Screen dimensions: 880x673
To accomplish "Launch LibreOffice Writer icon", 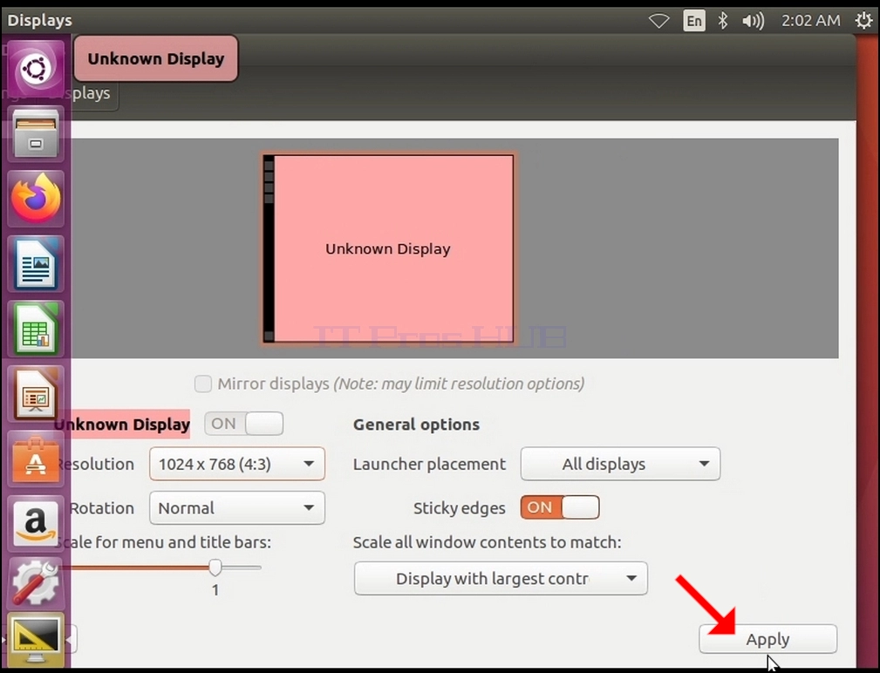I will click(36, 263).
